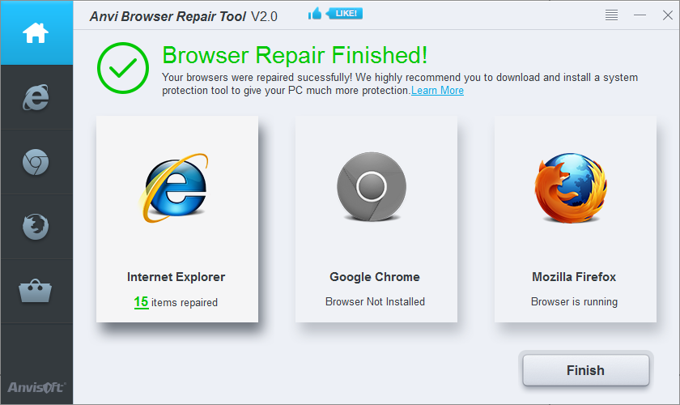680x405 pixels.
Task: Click the grey Google Chrome logo
Action: (x=372, y=186)
